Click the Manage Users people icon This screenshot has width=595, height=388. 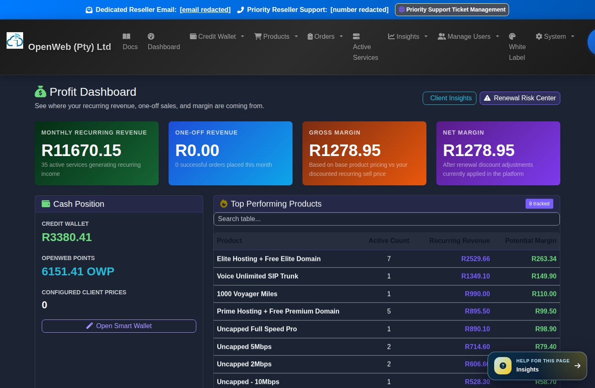pos(442,36)
